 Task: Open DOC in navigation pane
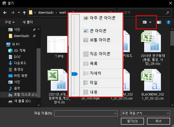coord(15,57)
